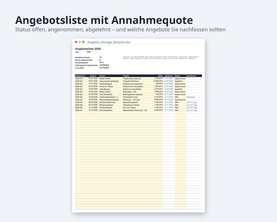Select the 12.772,52 € noch offen value

(x=104, y=68)
